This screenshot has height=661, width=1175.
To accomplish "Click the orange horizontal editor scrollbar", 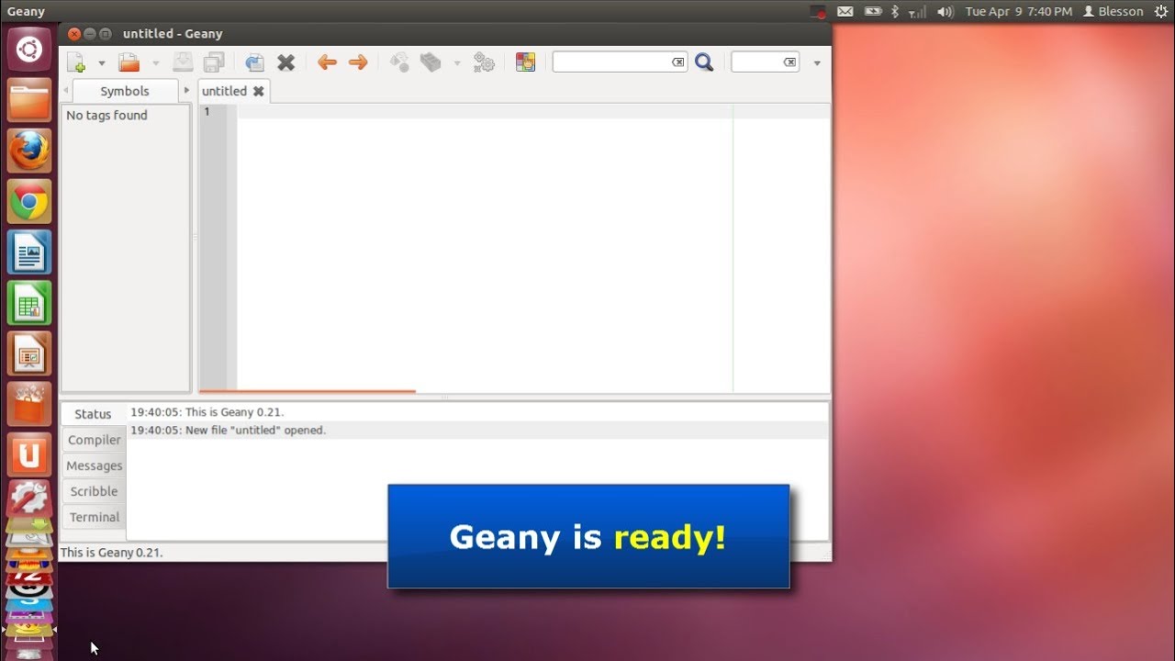I will (308, 392).
